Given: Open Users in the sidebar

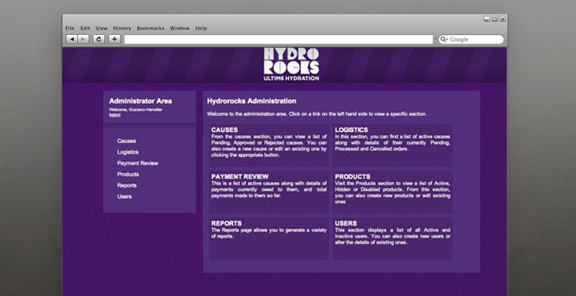Looking at the screenshot, I should pos(125,197).
